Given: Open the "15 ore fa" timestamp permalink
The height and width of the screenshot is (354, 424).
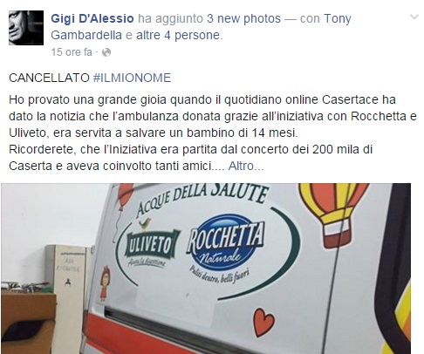Looking at the screenshot, I should (x=72, y=52).
